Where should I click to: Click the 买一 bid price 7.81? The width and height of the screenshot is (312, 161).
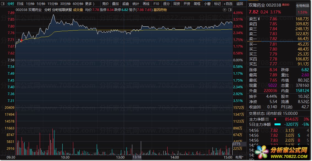point(273,44)
